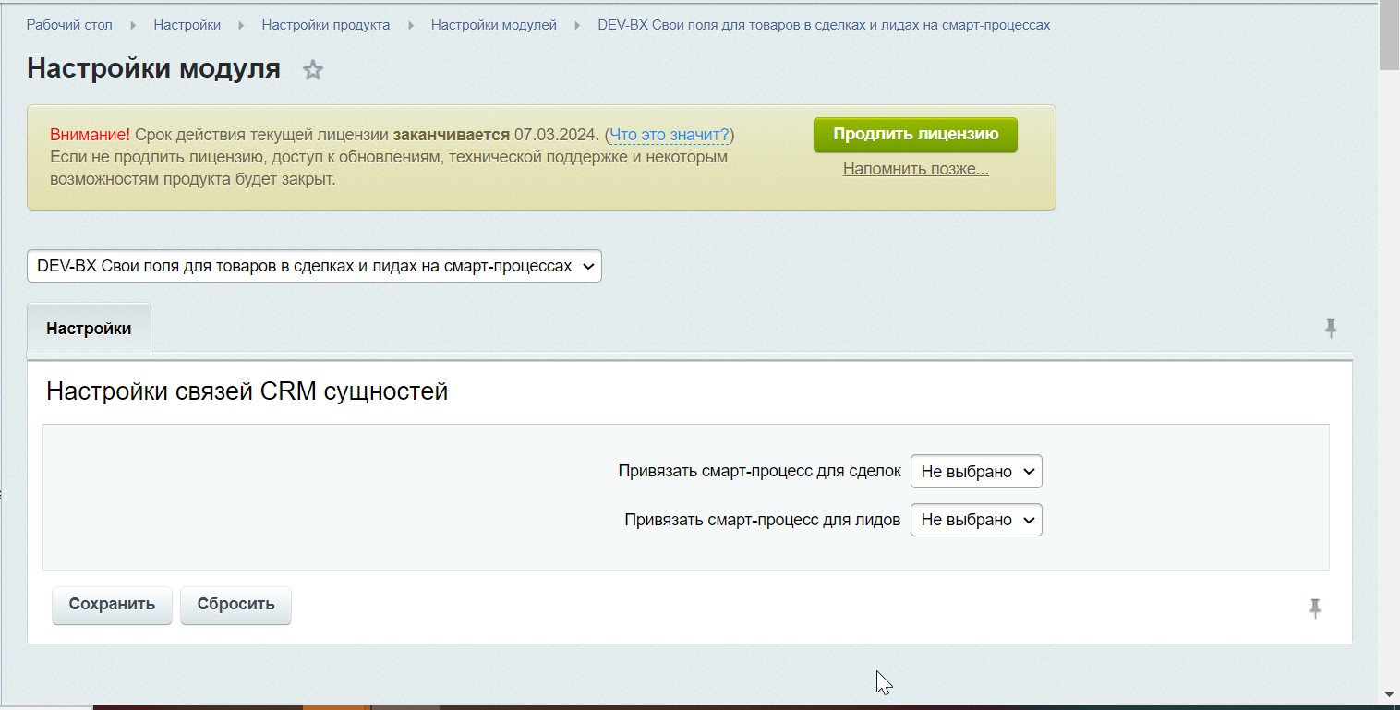Go to Рабочий стол breadcrumb
This screenshot has height=710, width=1400.
tap(69, 25)
